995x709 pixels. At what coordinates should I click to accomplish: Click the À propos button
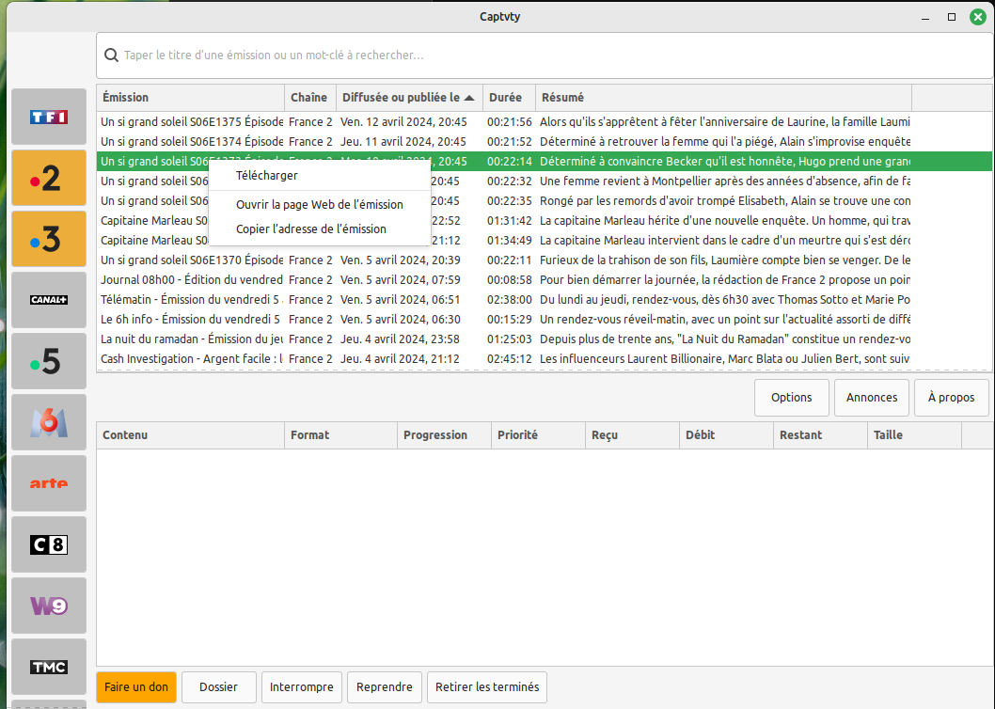tap(951, 397)
